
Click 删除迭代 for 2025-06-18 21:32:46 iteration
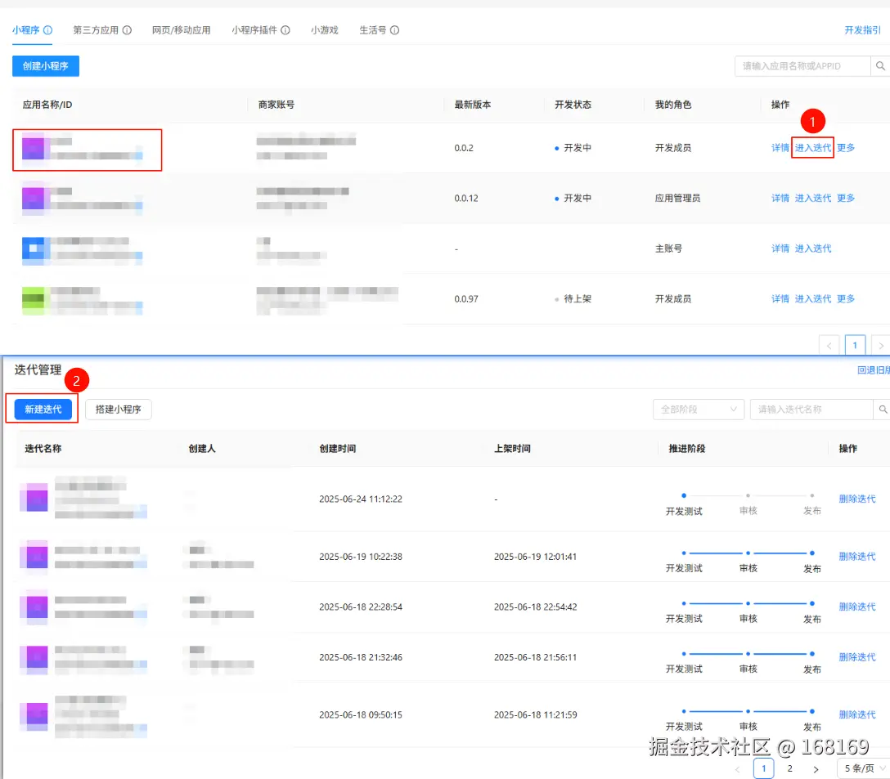click(x=857, y=657)
